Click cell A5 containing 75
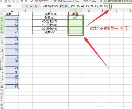The width and height of the screenshot is (132, 109). pyautogui.click(x=12, y=29)
